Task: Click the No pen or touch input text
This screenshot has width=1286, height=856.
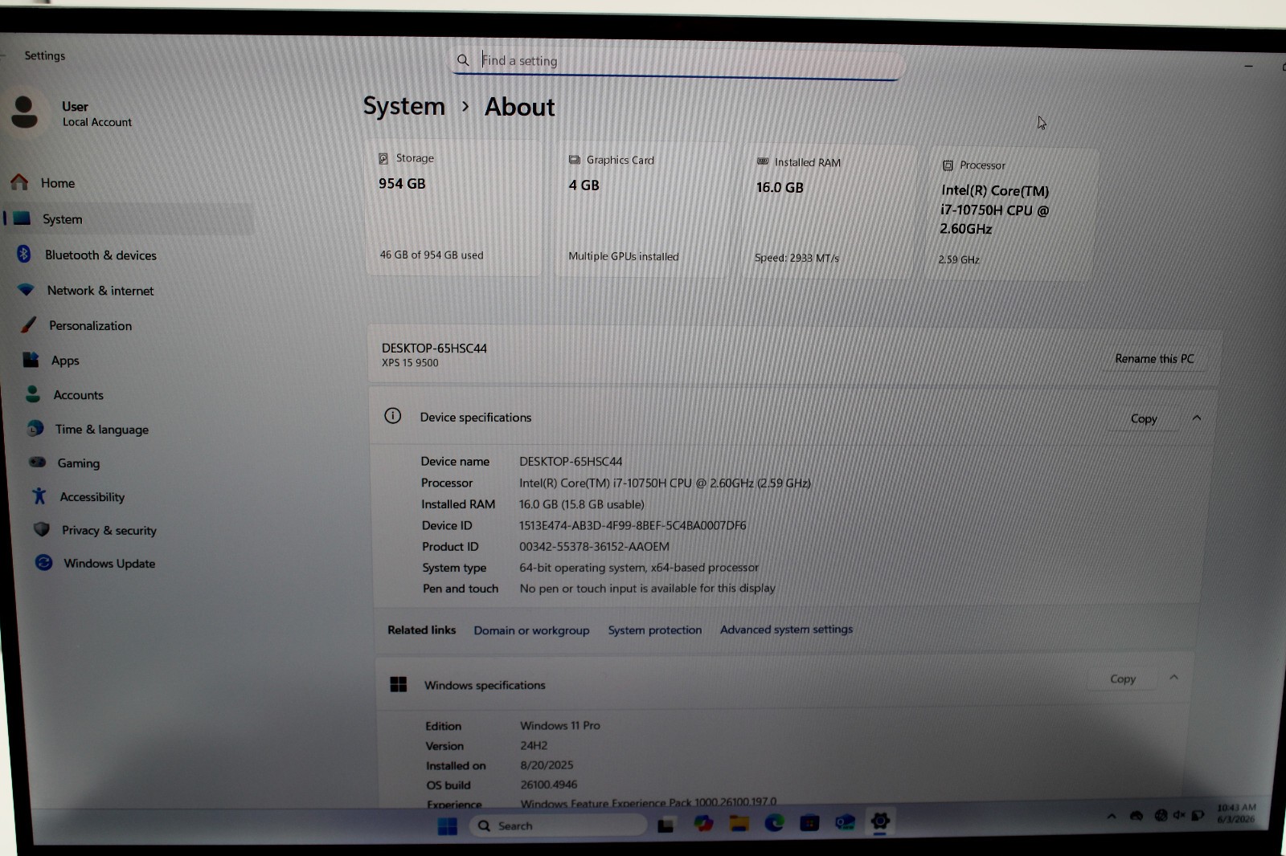Action: [x=647, y=589]
